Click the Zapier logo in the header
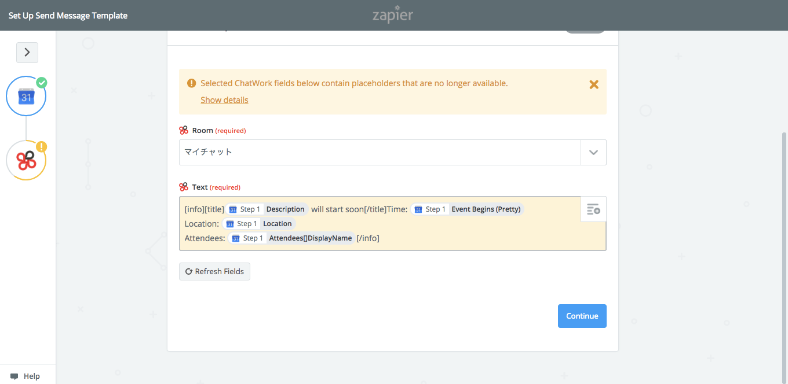The height and width of the screenshot is (384, 788). (x=393, y=15)
